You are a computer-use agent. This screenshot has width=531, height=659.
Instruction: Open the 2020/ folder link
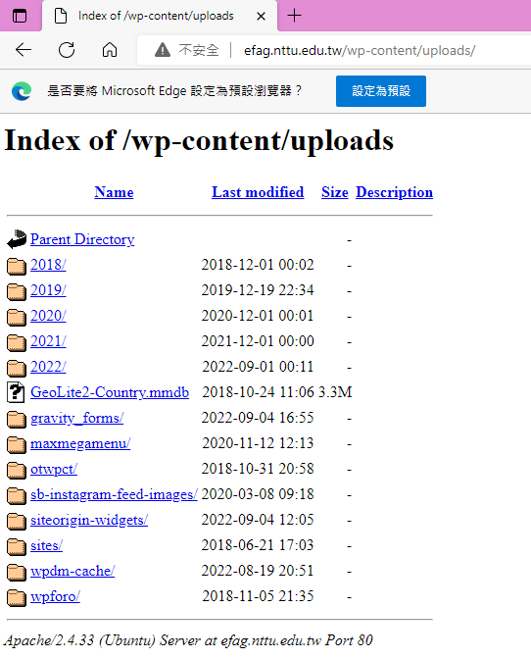pos(48,316)
